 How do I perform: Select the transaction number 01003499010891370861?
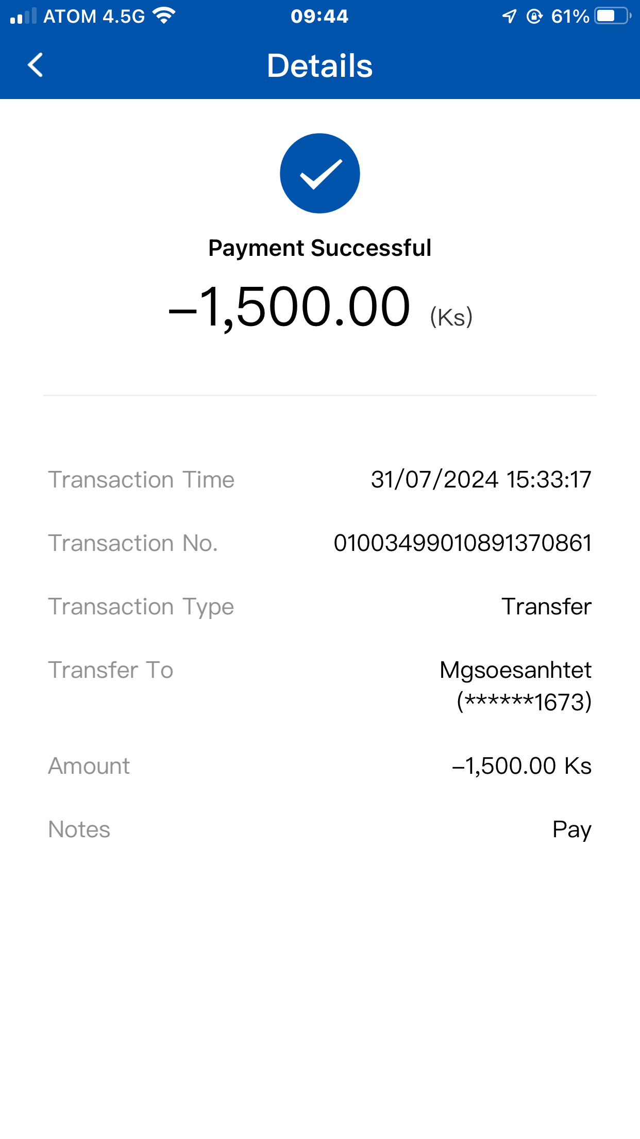pyautogui.click(x=462, y=543)
